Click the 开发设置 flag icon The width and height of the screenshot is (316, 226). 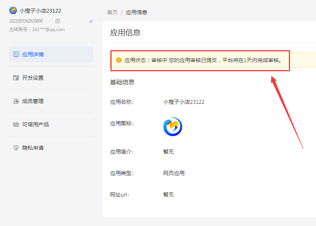pyautogui.click(x=16, y=77)
